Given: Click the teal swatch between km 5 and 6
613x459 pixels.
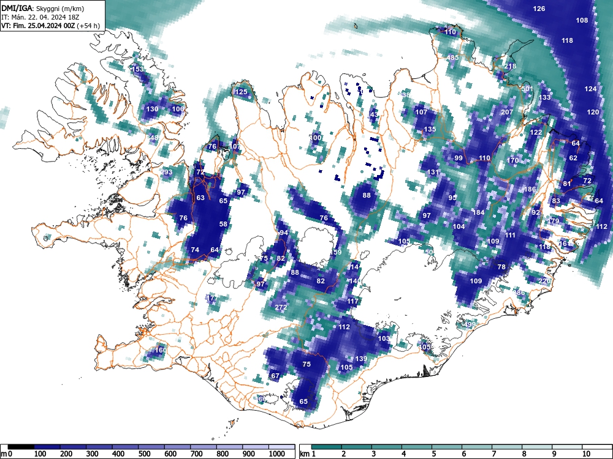Looking at the screenshot, I should coord(447,447).
